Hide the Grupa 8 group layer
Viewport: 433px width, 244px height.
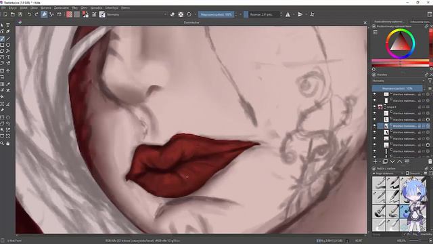(x=374, y=107)
